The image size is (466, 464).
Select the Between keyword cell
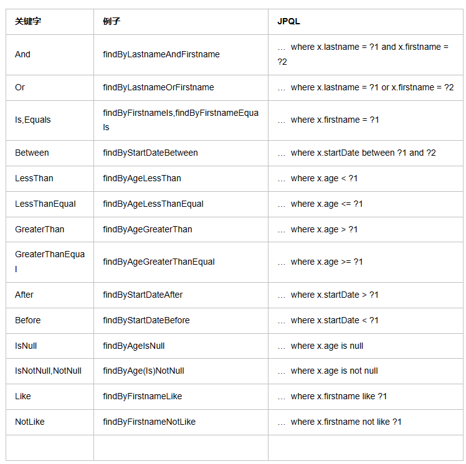[x=32, y=153]
